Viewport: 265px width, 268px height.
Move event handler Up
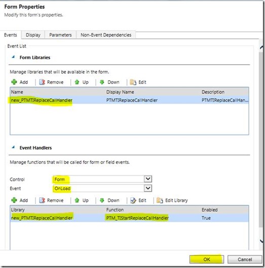pyautogui.click(x=82, y=200)
